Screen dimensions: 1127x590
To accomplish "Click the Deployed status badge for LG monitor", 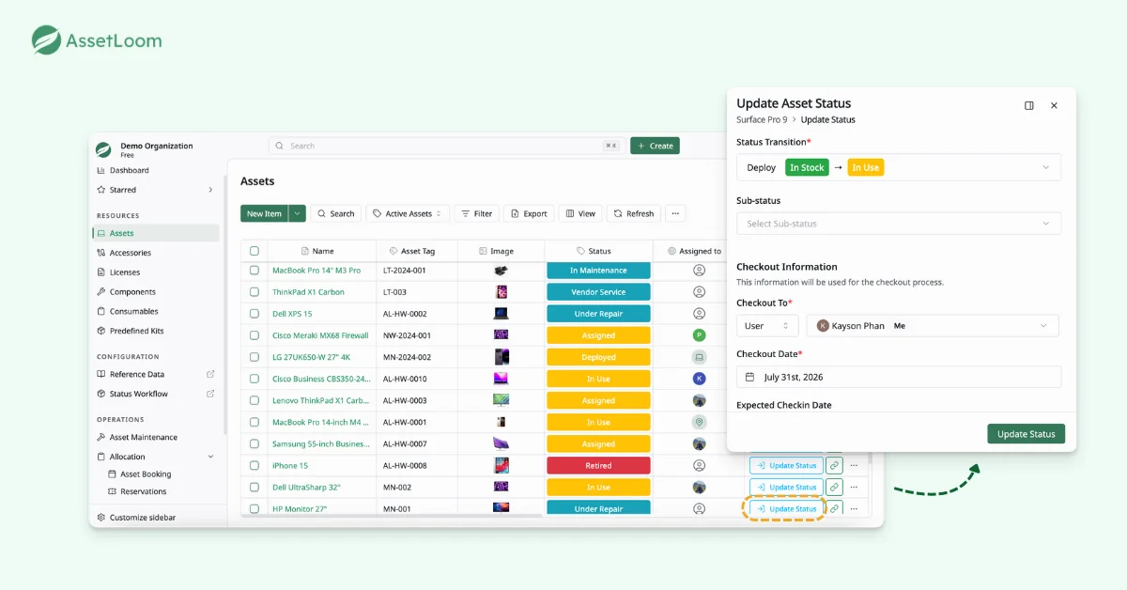I will click(598, 357).
